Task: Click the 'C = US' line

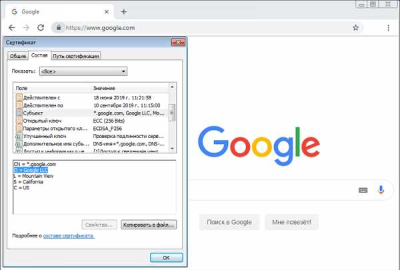Action: click(21, 188)
